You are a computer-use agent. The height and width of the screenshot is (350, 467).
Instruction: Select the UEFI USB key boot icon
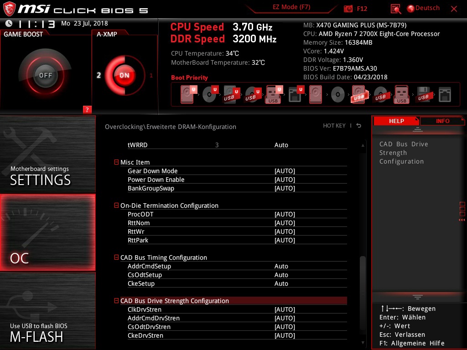click(274, 94)
